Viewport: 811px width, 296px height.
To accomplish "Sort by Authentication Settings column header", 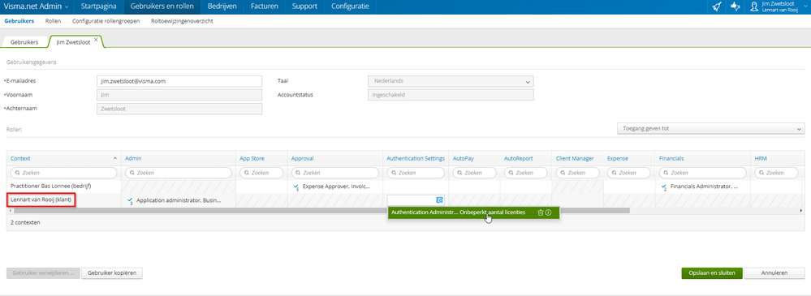I will pos(416,158).
